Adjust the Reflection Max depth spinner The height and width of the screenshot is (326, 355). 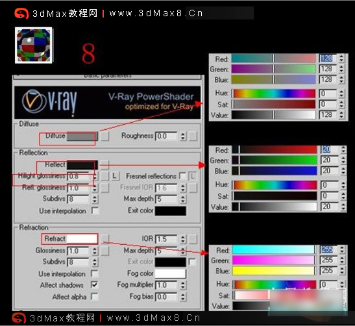pos(183,199)
